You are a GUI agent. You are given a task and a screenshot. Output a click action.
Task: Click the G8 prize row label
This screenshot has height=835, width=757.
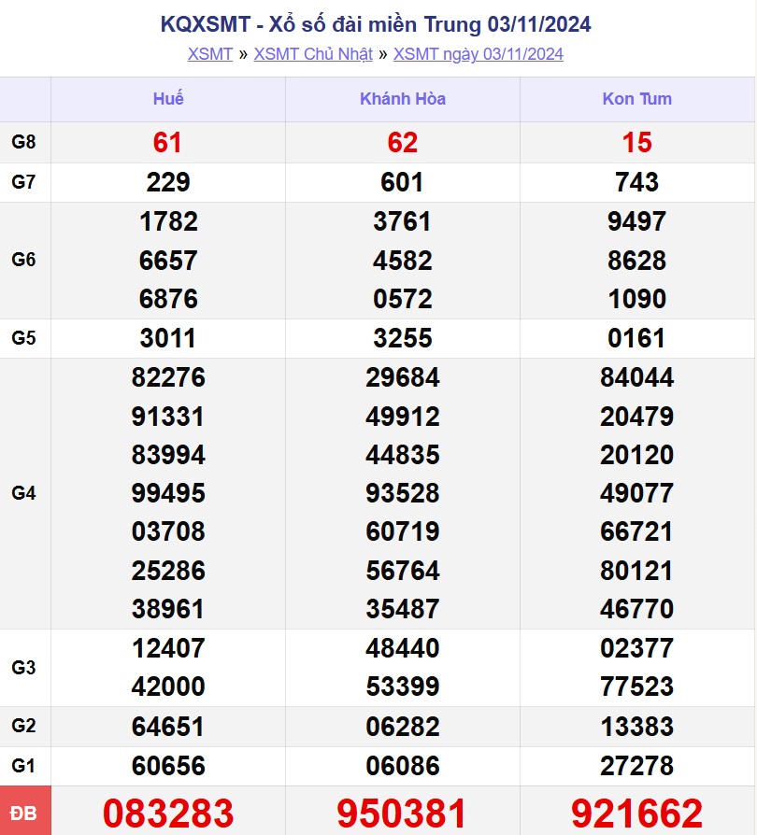[x=24, y=142]
